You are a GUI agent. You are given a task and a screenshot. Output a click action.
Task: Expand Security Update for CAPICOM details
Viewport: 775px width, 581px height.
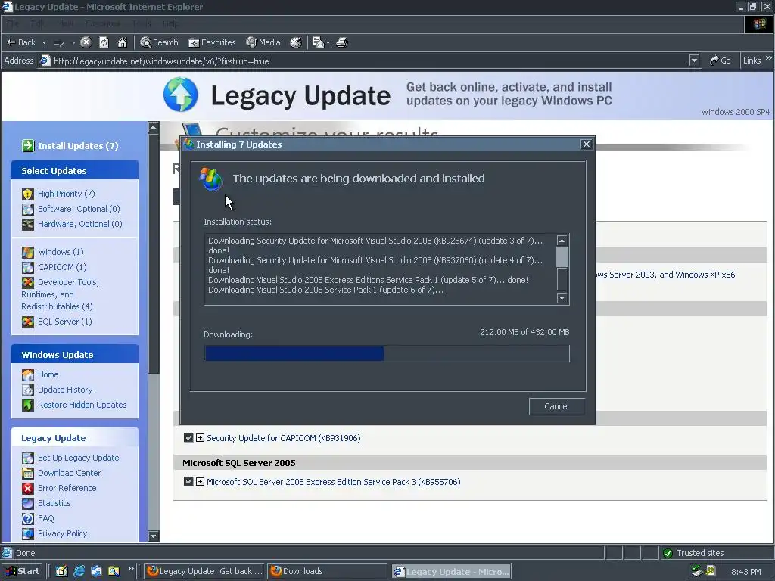[200, 438]
